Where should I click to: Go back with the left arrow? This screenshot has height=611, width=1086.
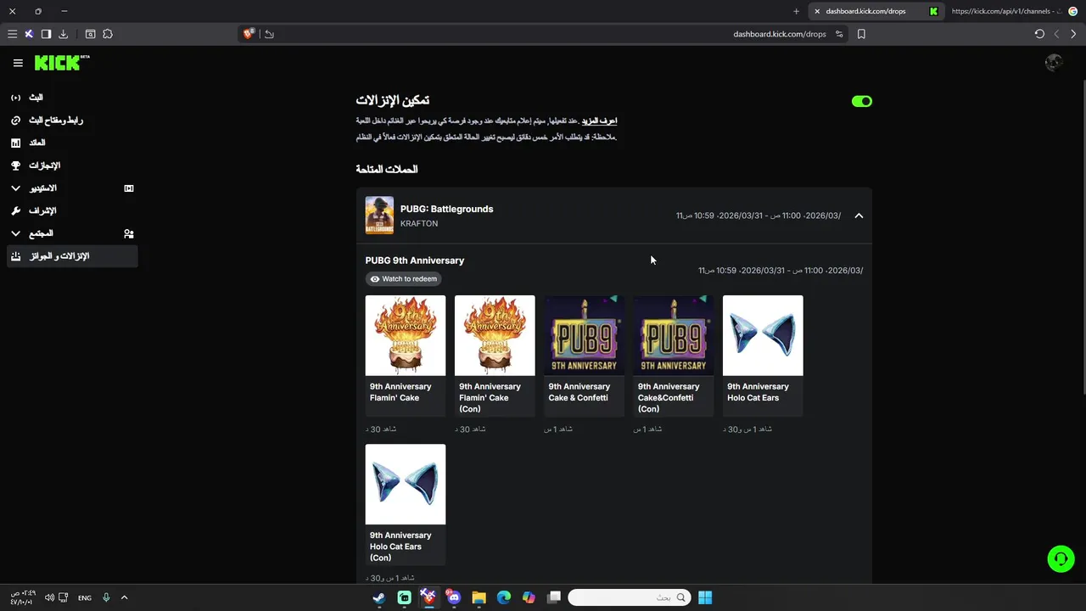[1056, 34]
